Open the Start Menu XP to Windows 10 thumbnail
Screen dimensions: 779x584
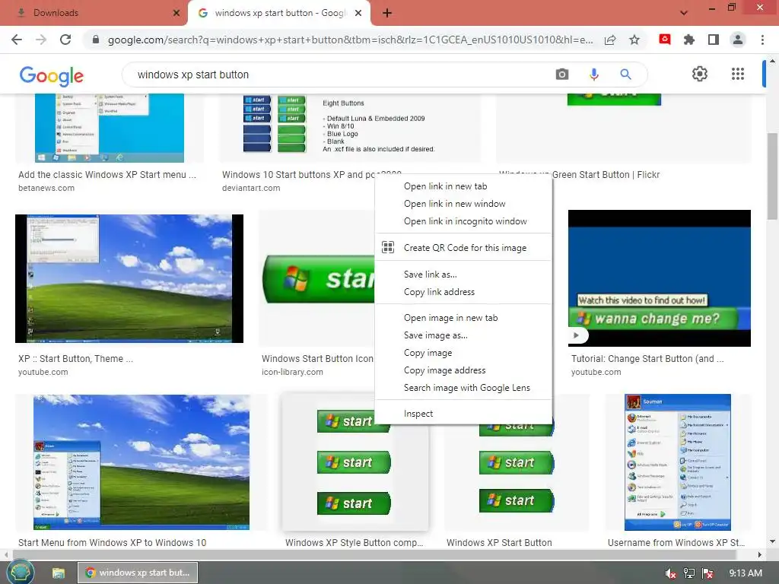[x=141, y=462]
